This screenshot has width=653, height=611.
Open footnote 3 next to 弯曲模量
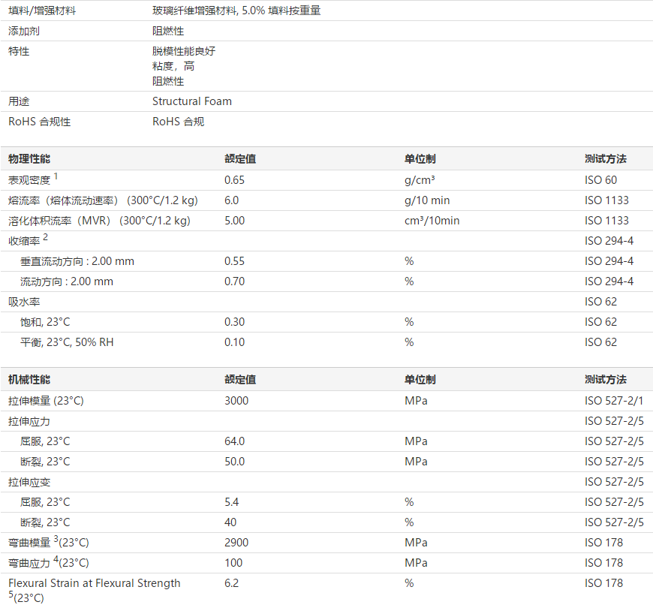56,539
